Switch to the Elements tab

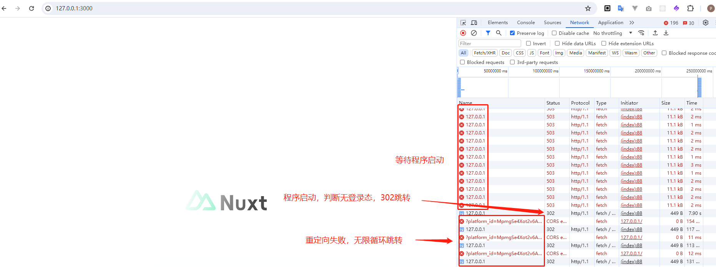point(498,23)
